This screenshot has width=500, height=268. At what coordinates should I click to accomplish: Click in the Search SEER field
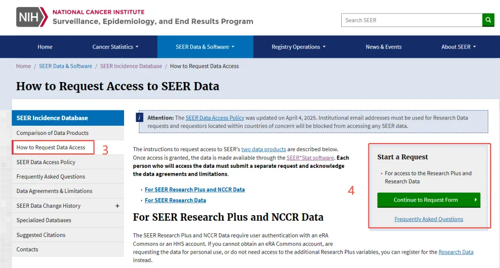(x=412, y=20)
